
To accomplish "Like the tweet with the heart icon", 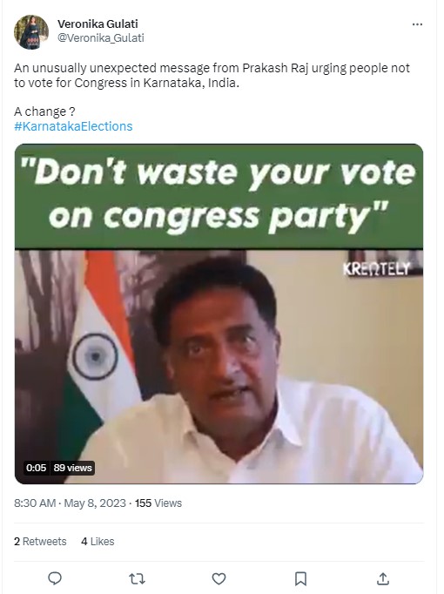I will click(219, 578).
